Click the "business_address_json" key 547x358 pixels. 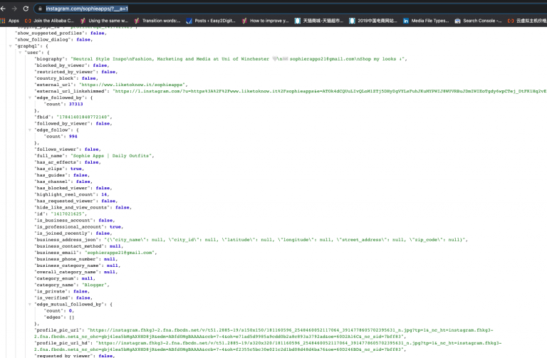[67, 240]
